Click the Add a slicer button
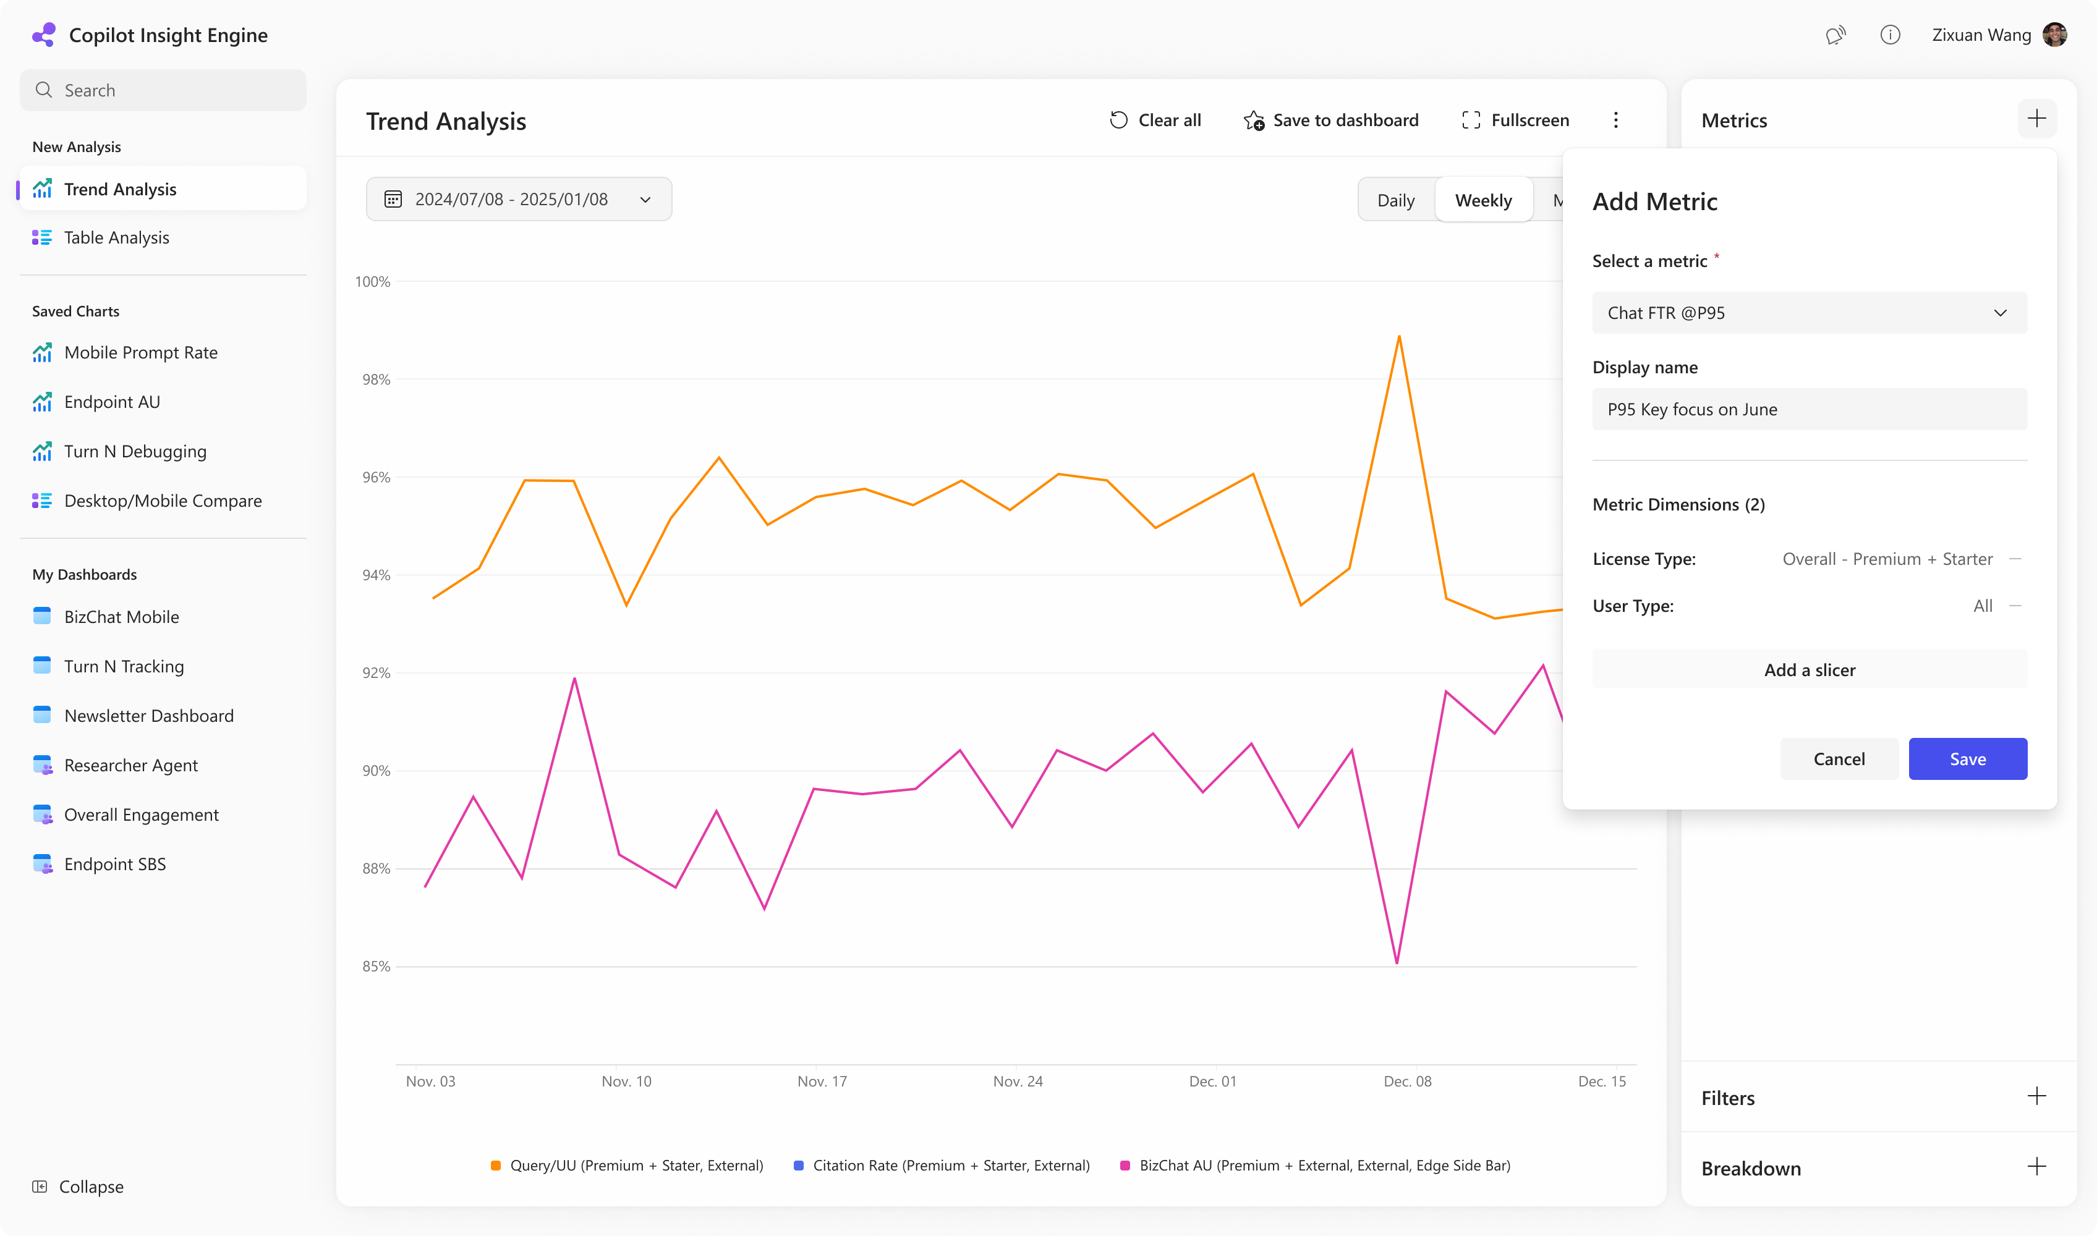 [1809, 670]
